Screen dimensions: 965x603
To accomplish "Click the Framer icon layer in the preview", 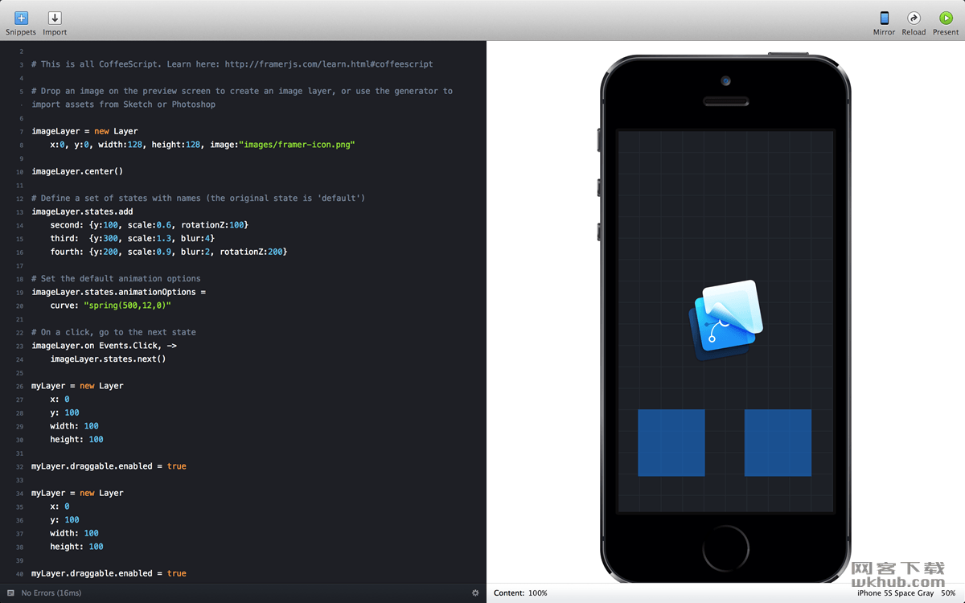I will (x=725, y=320).
